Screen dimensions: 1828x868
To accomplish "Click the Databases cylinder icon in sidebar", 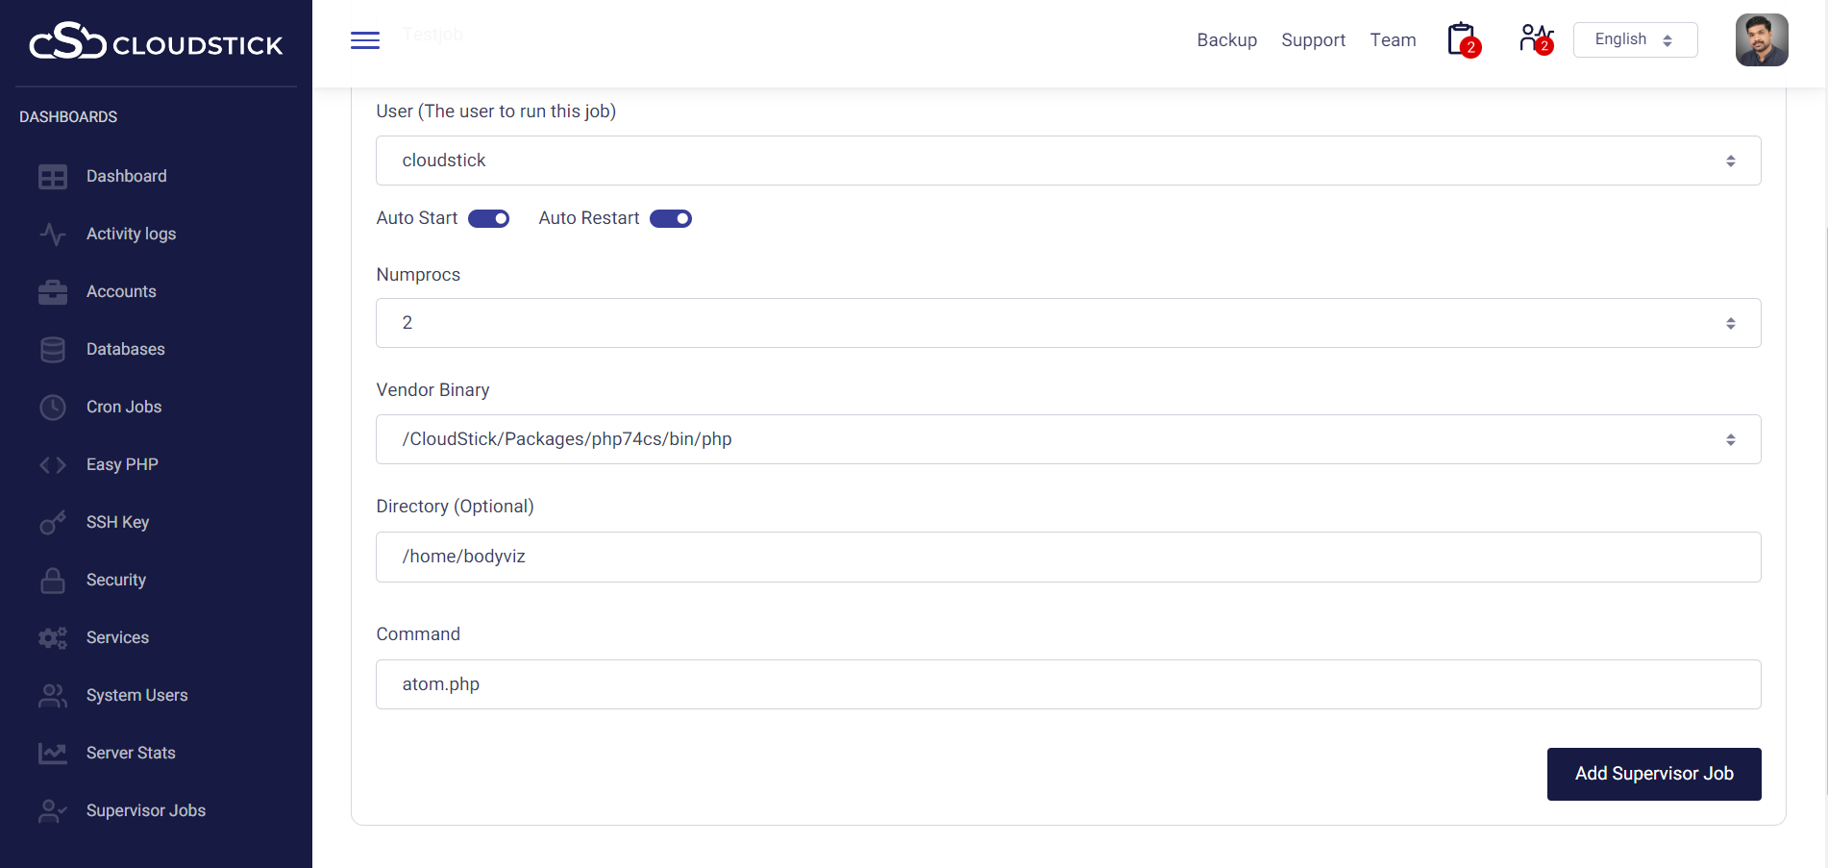I will (53, 350).
